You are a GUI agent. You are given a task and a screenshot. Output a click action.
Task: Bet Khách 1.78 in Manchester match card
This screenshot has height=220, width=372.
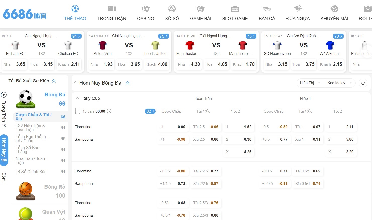(x=244, y=64)
